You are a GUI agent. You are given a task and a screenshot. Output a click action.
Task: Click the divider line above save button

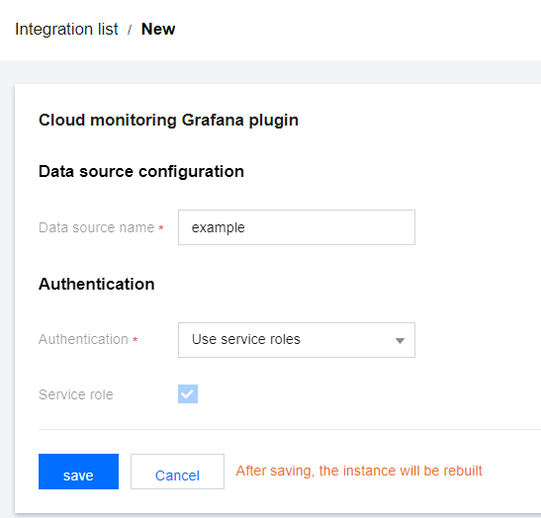tap(290, 430)
